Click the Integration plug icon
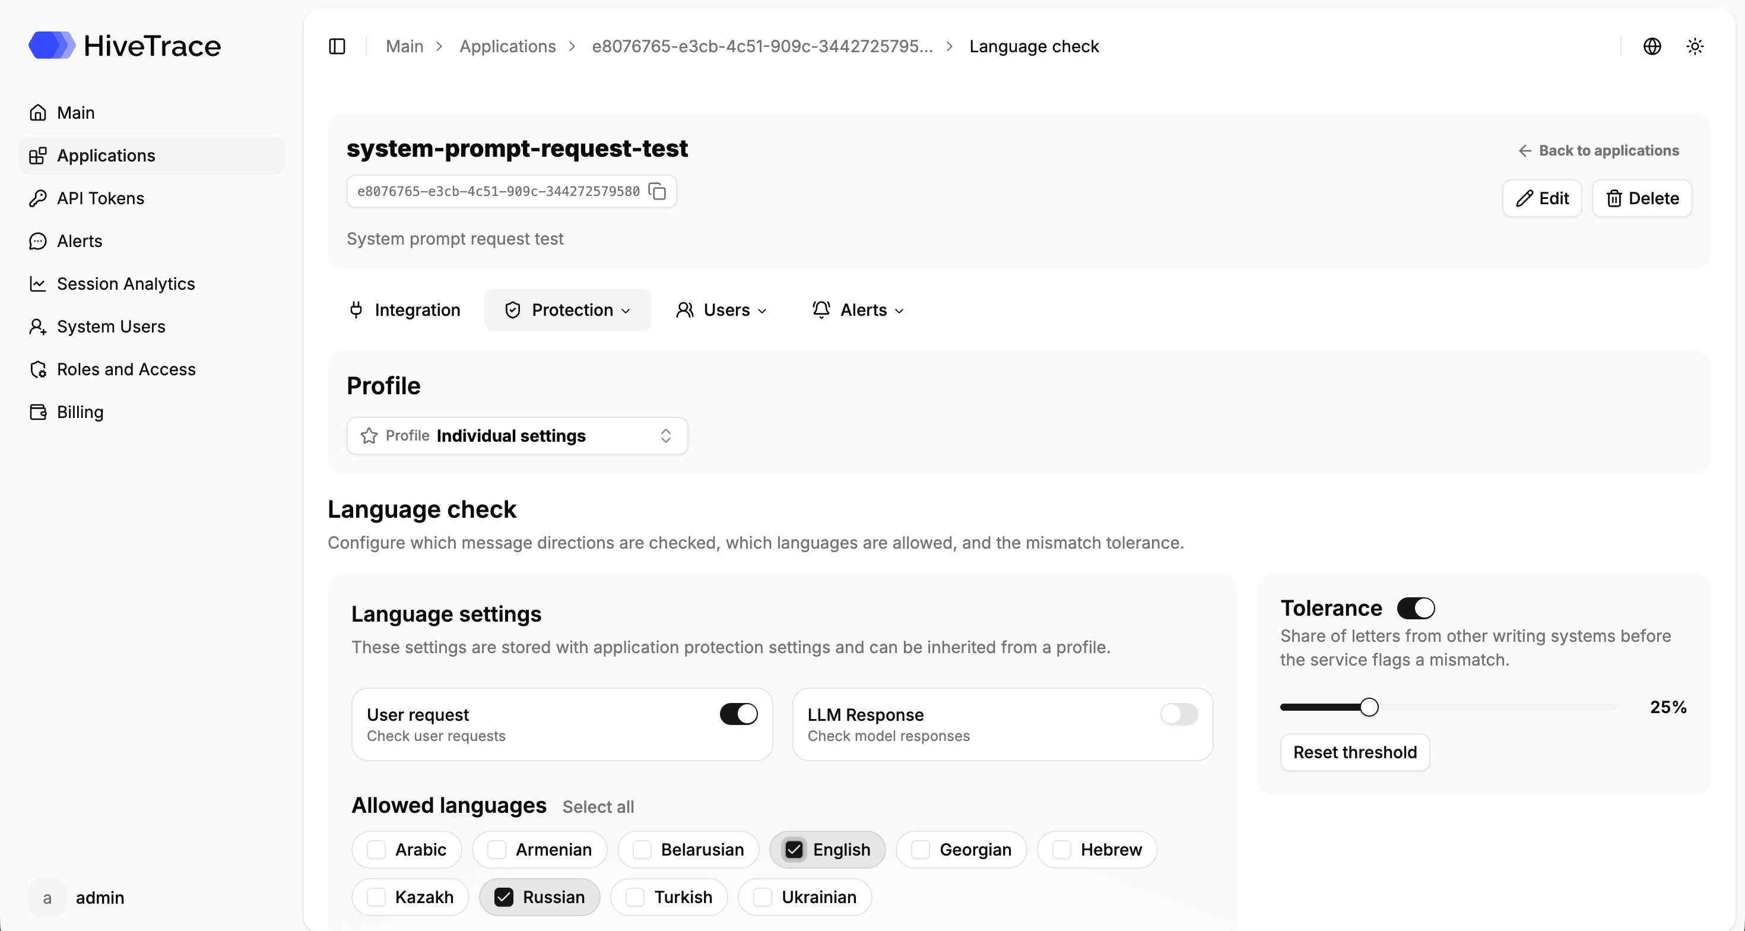Viewport: 1745px width, 931px height. click(x=356, y=310)
